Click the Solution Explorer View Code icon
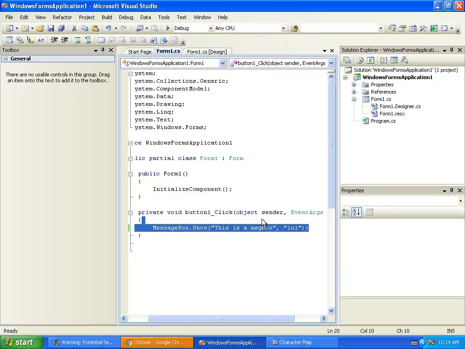The height and width of the screenshot is (349, 465). [383, 60]
